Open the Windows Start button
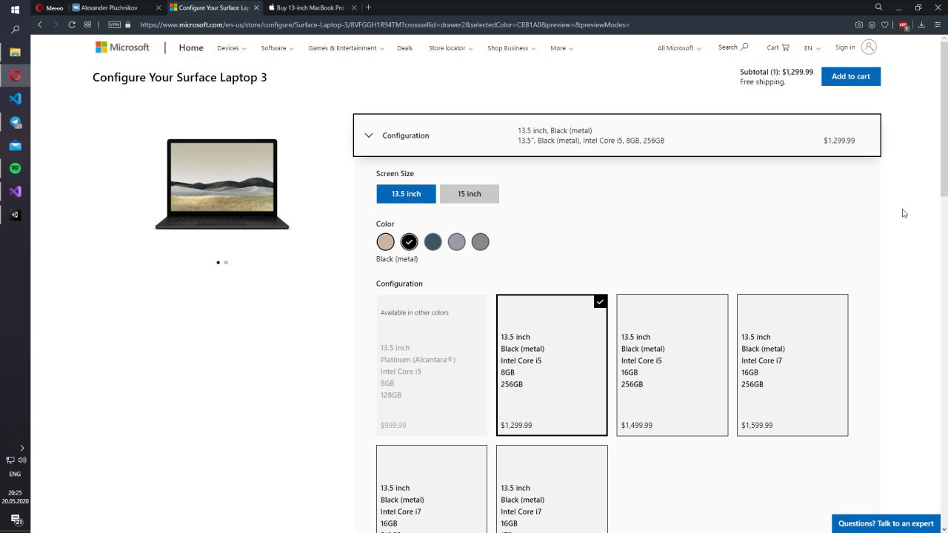The width and height of the screenshot is (948, 533). click(x=15, y=10)
